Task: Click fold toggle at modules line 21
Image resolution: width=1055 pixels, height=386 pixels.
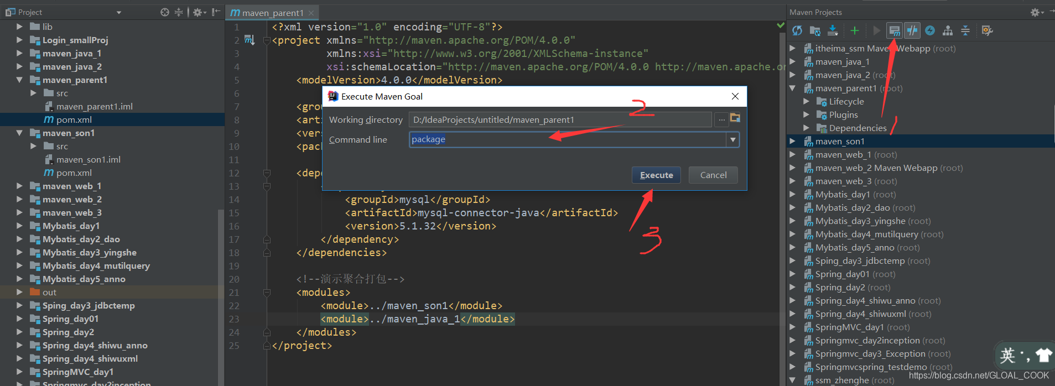Action: coord(267,293)
